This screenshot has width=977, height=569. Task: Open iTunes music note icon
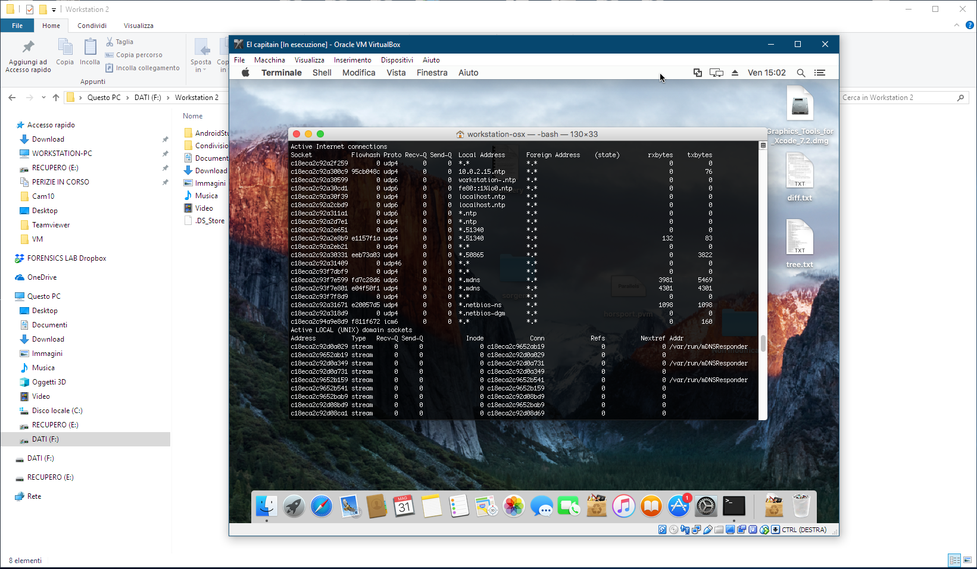[x=623, y=506]
